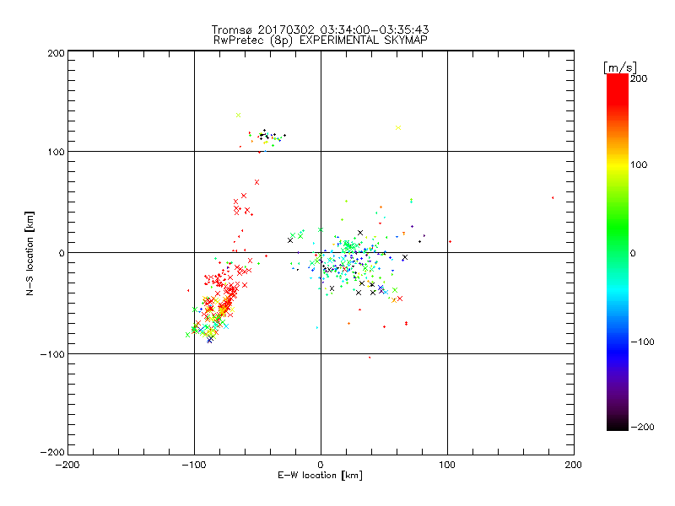Click the colorbar tick label '200'
This screenshot has height=506, width=675.
(639, 78)
